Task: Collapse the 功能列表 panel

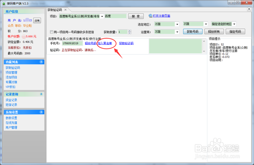Action: point(41,62)
